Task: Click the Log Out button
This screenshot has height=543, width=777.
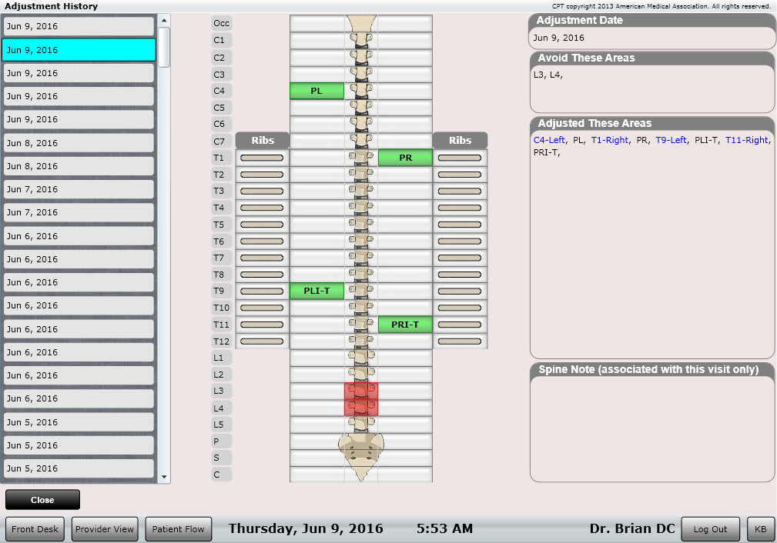Action: click(x=710, y=529)
